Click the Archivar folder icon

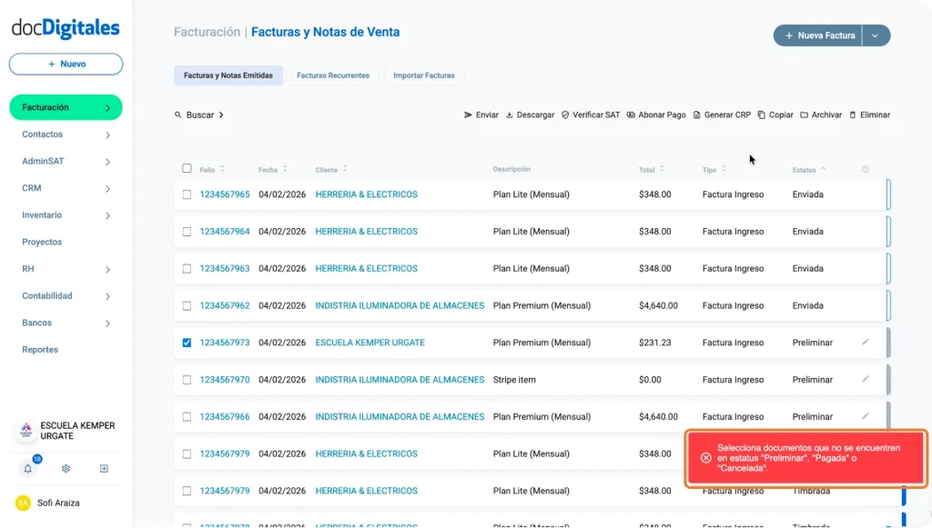[x=804, y=115]
